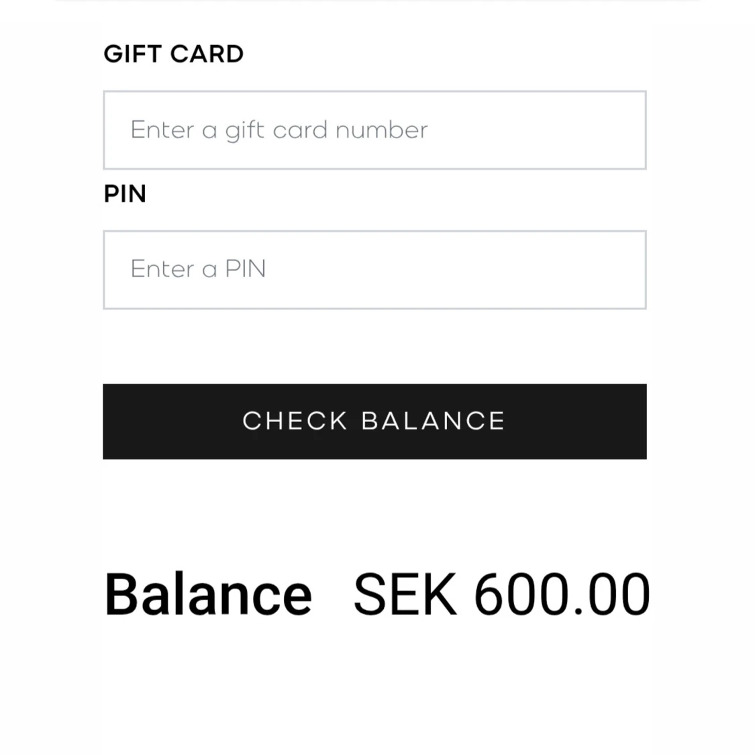Click the SEK currency code in the result
755x755 pixels.
[405, 593]
